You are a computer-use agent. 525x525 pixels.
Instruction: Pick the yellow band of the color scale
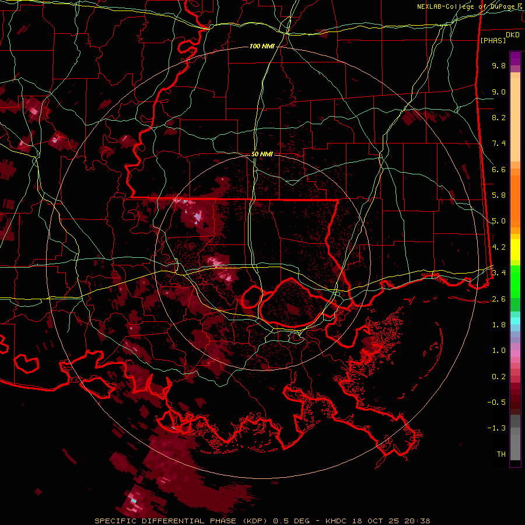tap(515, 250)
